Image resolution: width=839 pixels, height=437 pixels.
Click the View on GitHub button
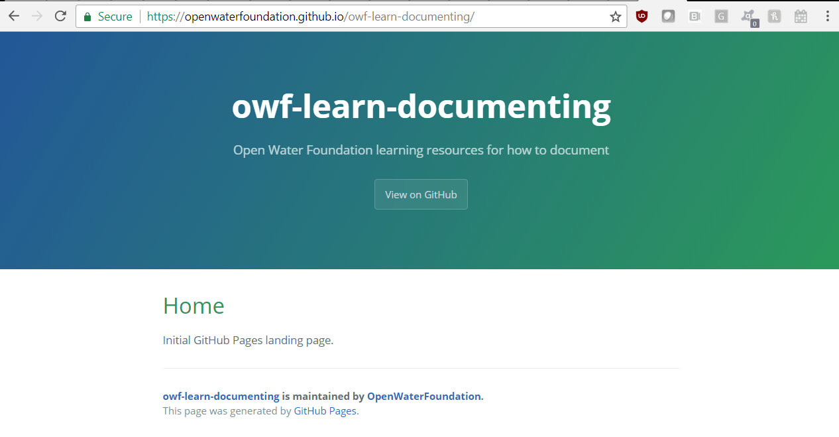click(x=421, y=194)
